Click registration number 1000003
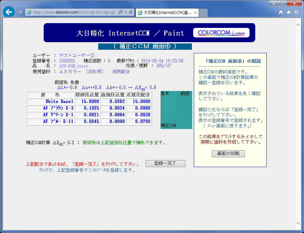This screenshot has height=233, width=304. tap(67, 61)
